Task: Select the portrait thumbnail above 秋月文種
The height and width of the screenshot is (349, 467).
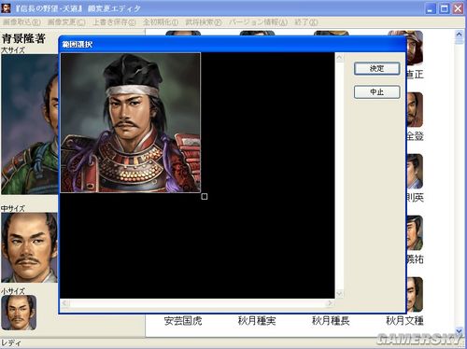Action: (415, 295)
